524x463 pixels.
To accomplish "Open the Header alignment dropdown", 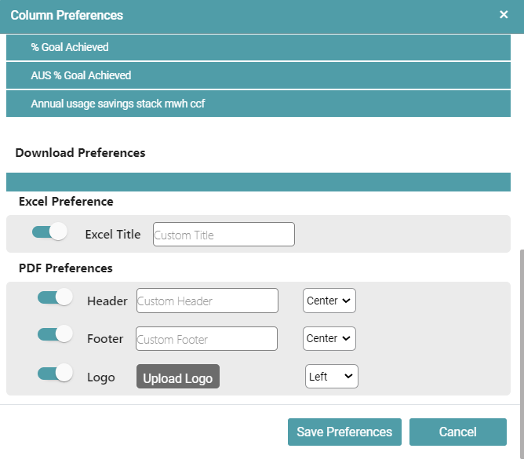I will [329, 301].
